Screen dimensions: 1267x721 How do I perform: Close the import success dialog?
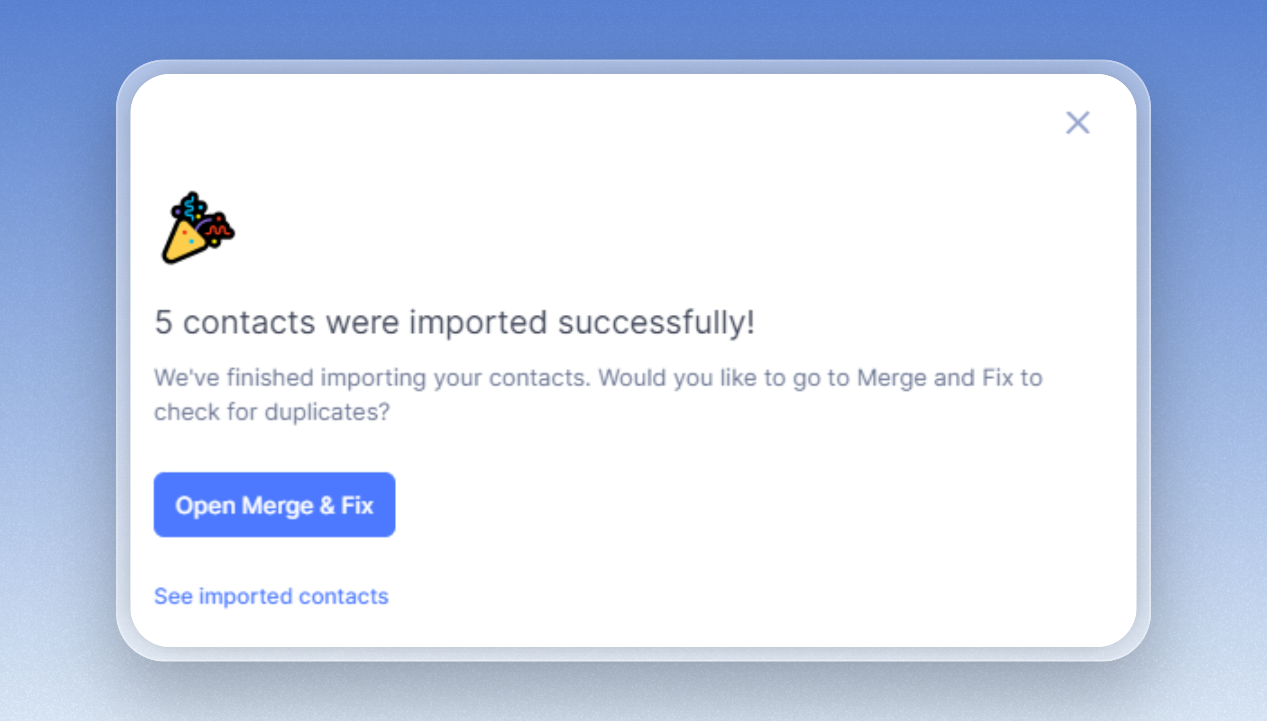1078,122
